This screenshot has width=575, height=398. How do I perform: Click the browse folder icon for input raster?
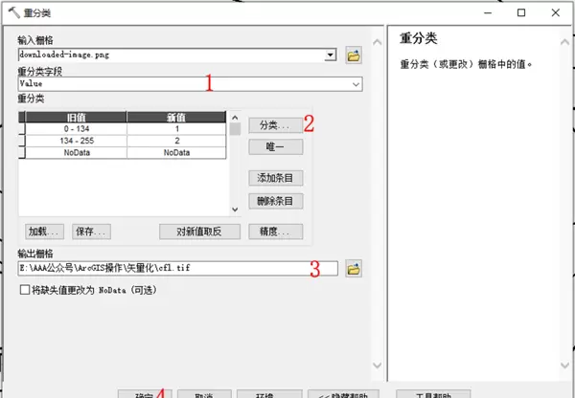tap(354, 55)
